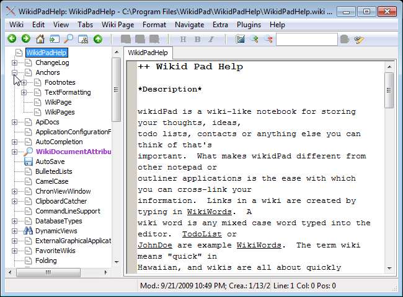Click the zoom in magnifier with plus

pos(254,39)
